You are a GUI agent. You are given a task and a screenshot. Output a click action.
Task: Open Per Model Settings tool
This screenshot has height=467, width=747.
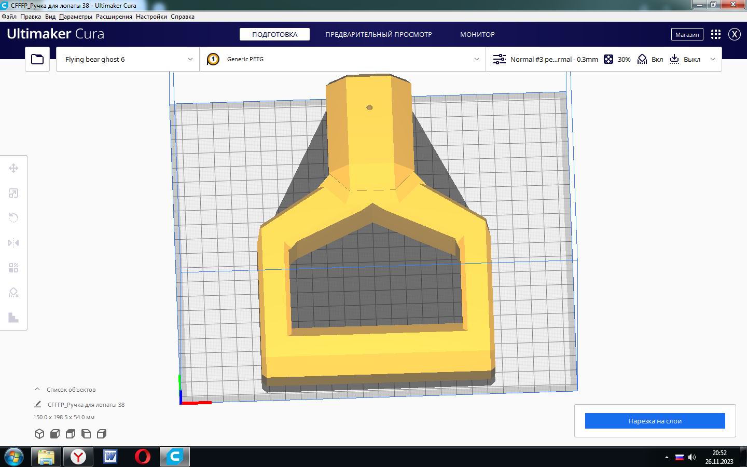13,268
